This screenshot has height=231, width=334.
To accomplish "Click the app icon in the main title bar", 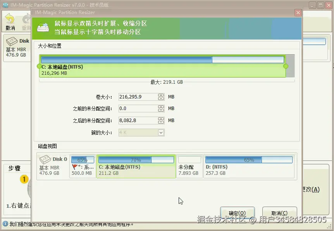I will pos(5,5).
